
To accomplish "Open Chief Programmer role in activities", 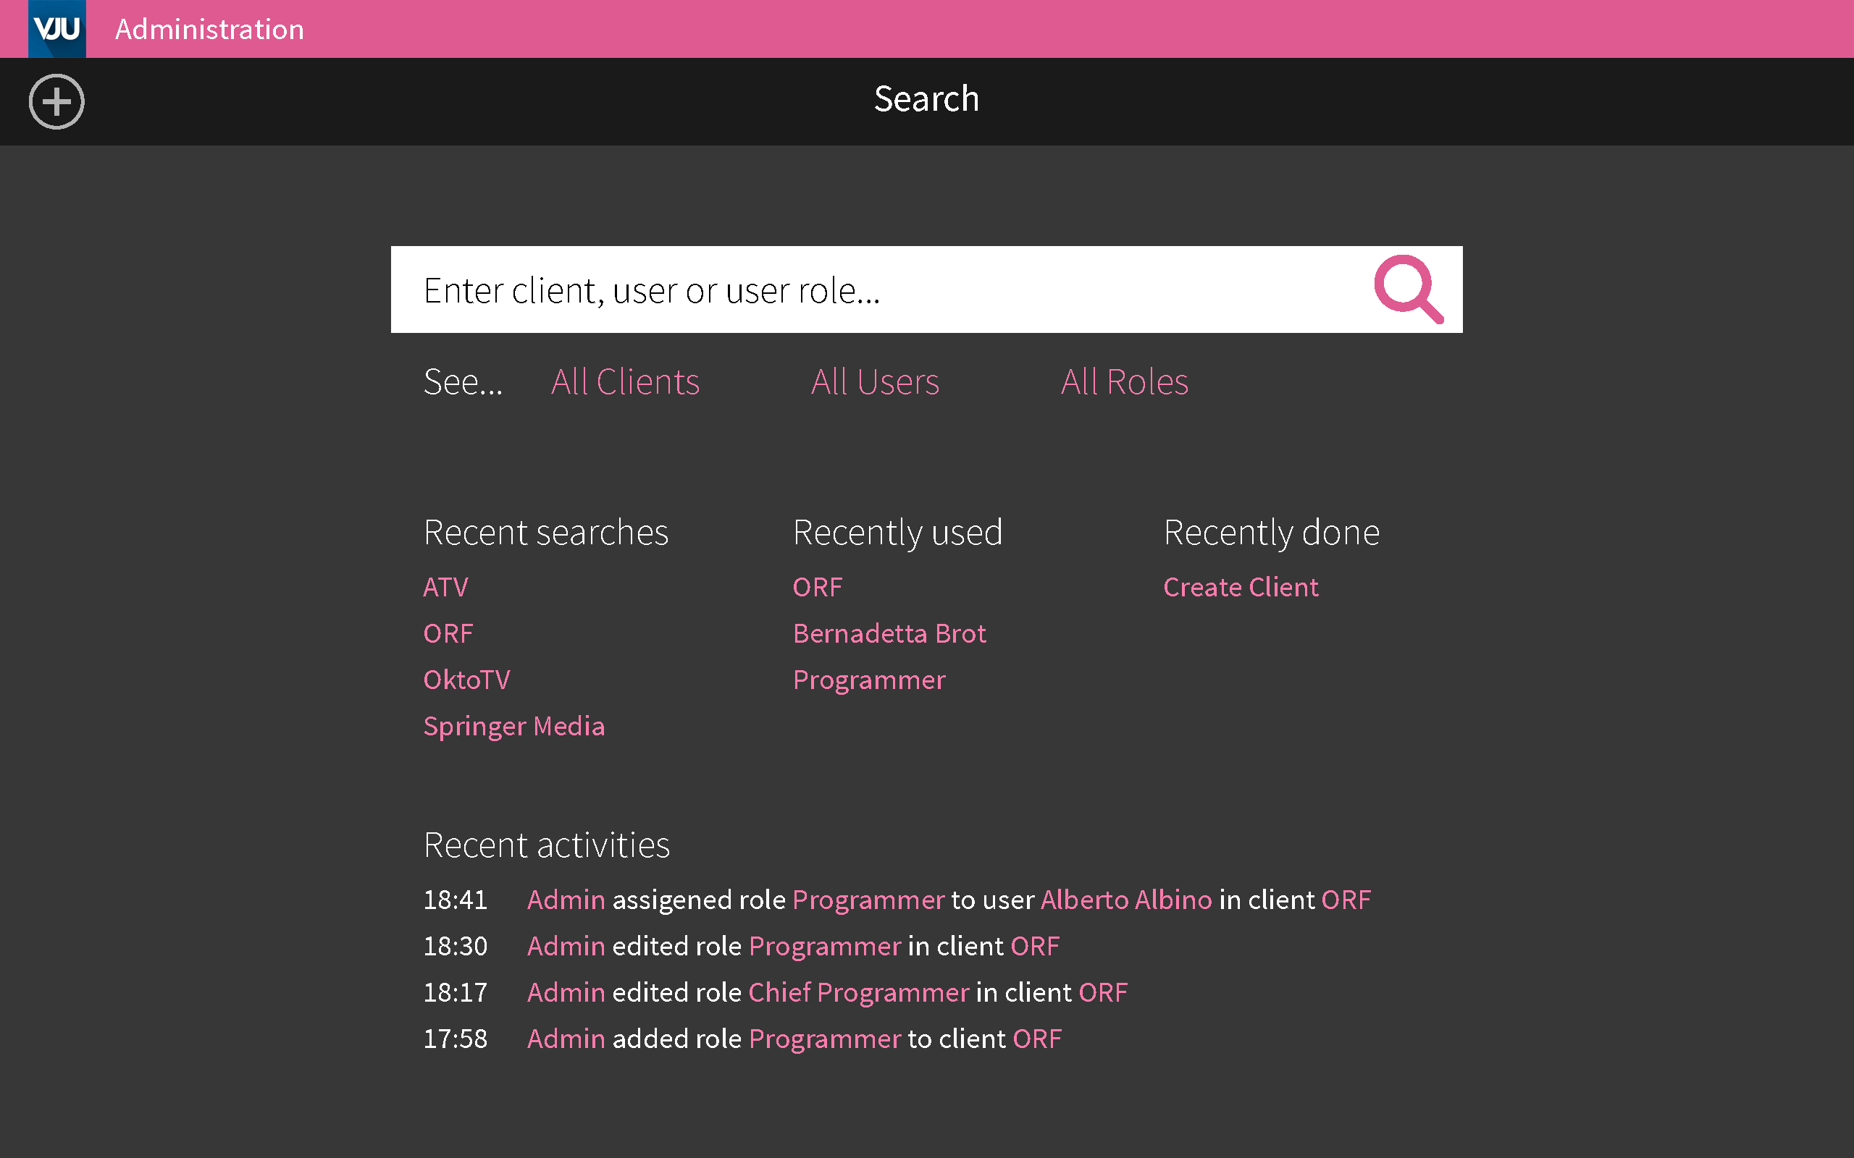I will [x=859, y=992].
